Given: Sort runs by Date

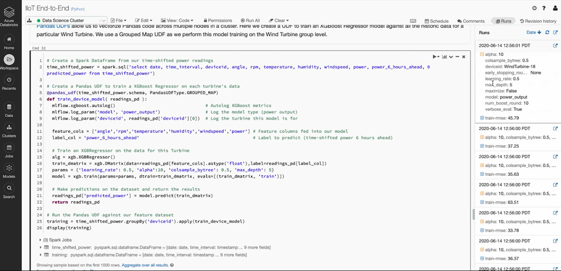Looking at the screenshot, I should coord(534,32).
